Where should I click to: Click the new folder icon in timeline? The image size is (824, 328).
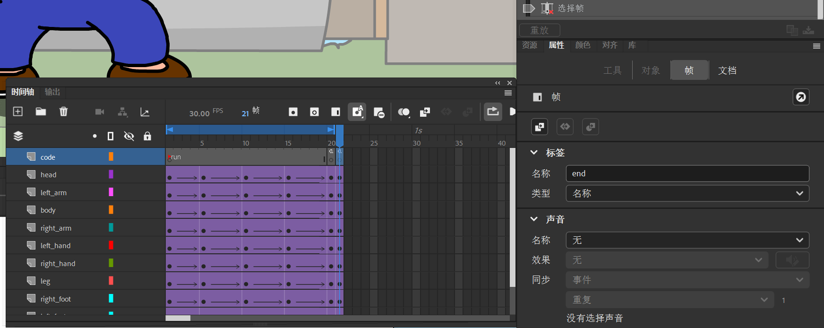pos(41,112)
